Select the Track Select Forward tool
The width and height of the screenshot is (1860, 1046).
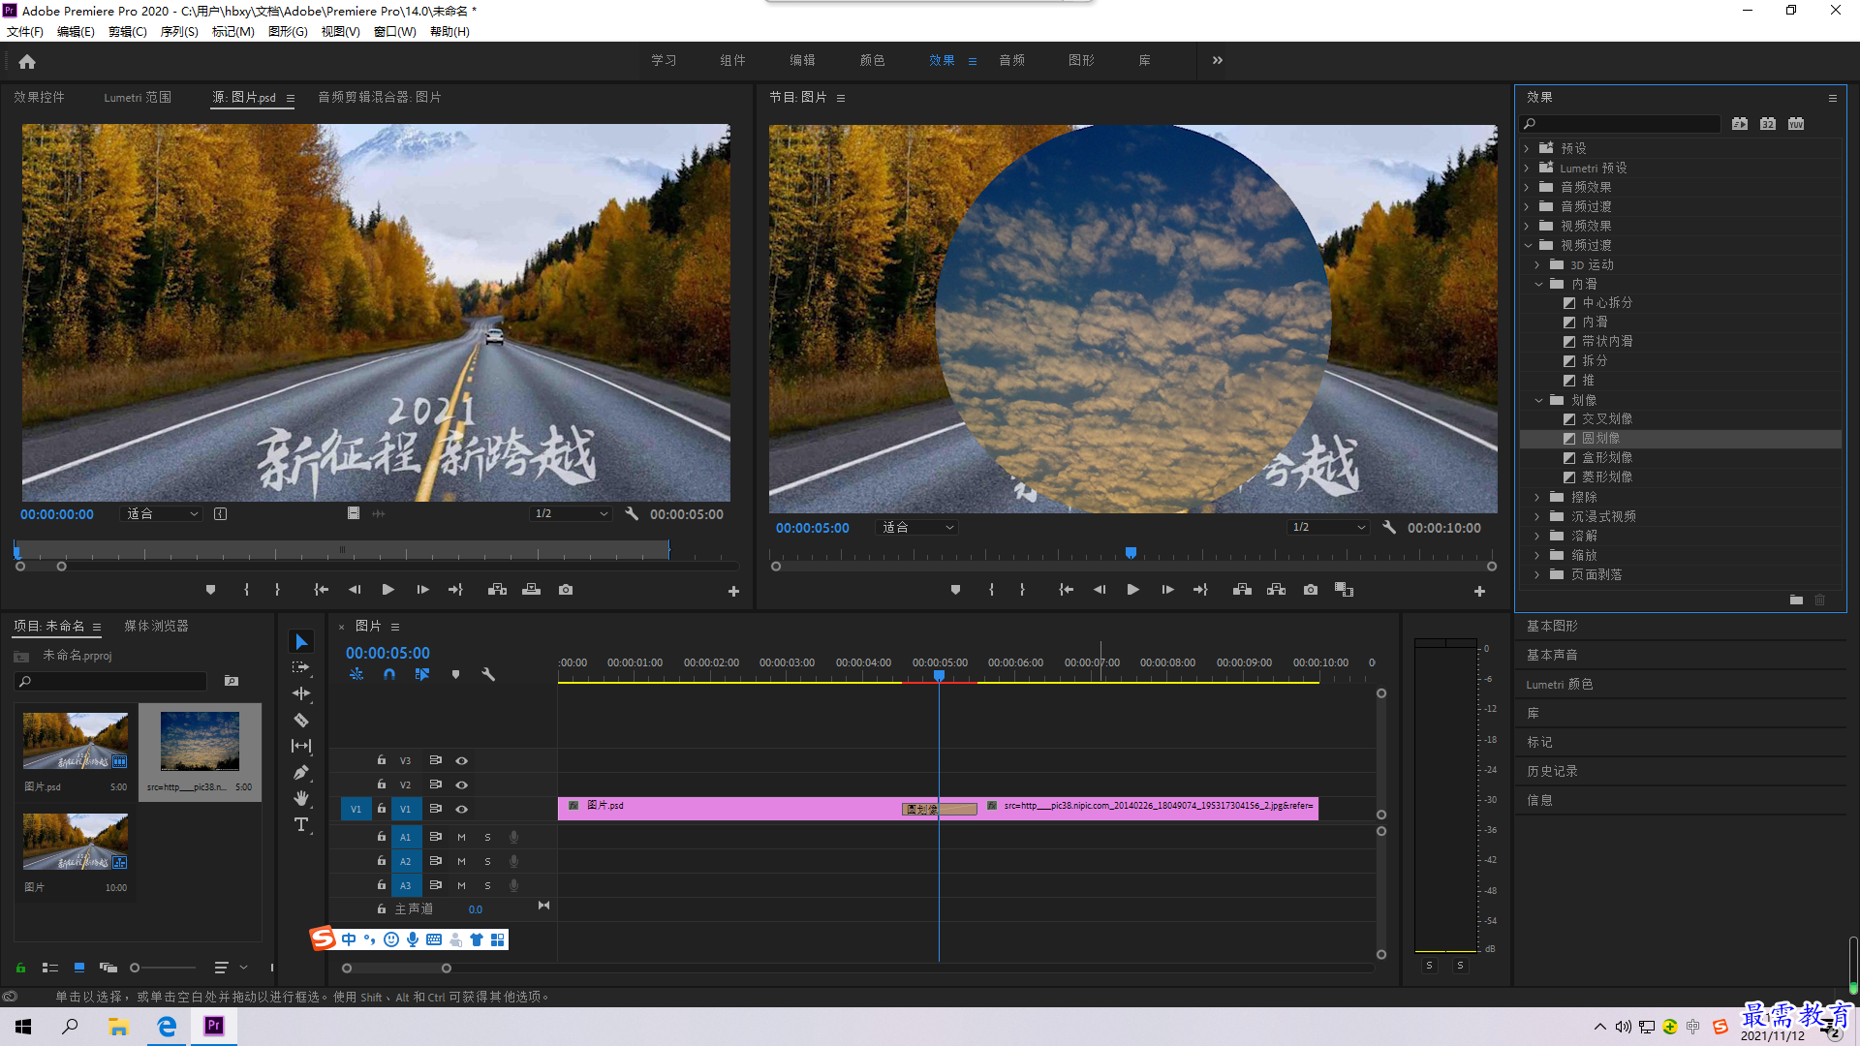pos(301,667)
